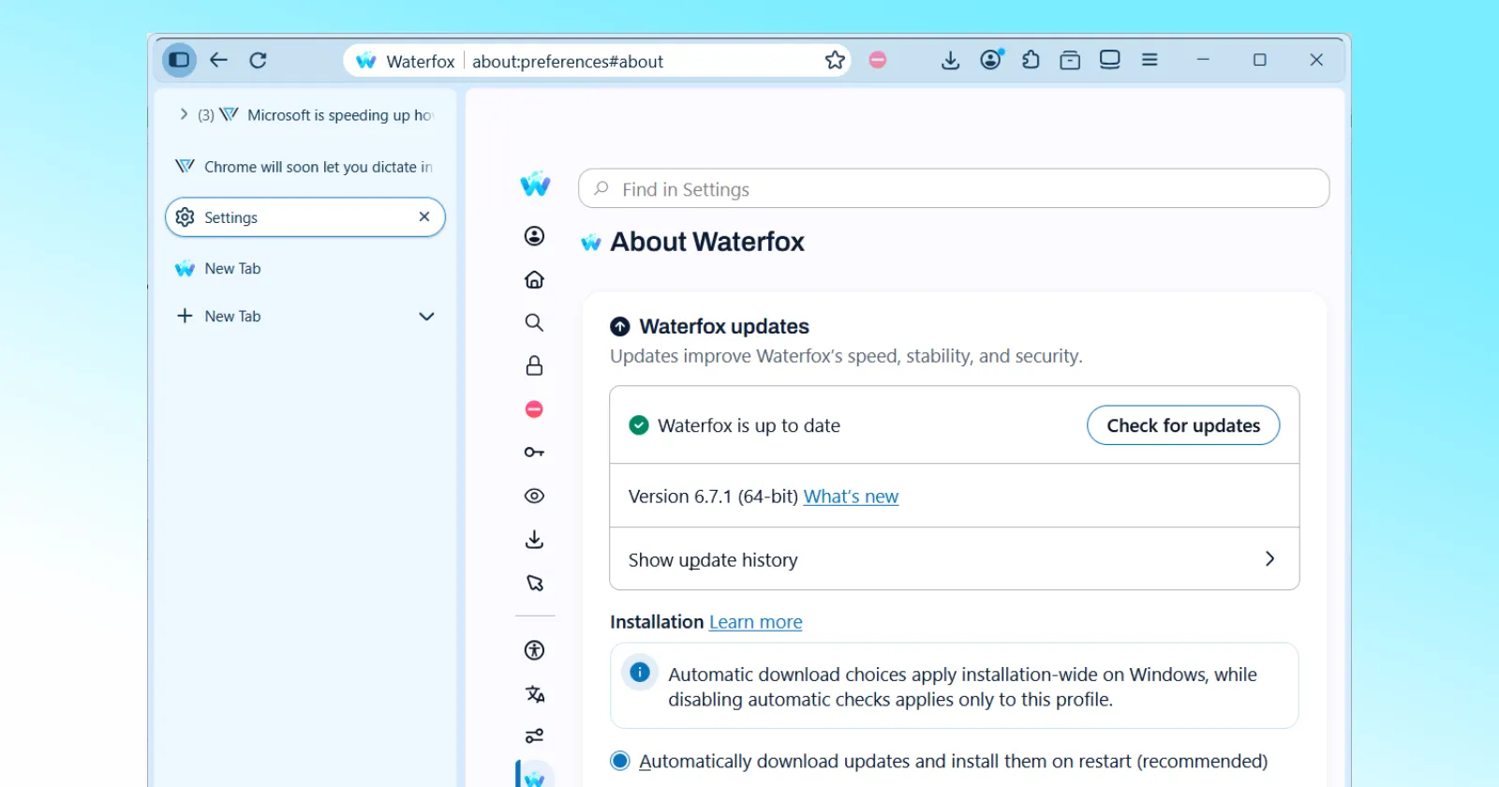Viewport: 1499px width, 787px height.
Task: Open the cursor pointer settings category
Action: pos(534,583)
